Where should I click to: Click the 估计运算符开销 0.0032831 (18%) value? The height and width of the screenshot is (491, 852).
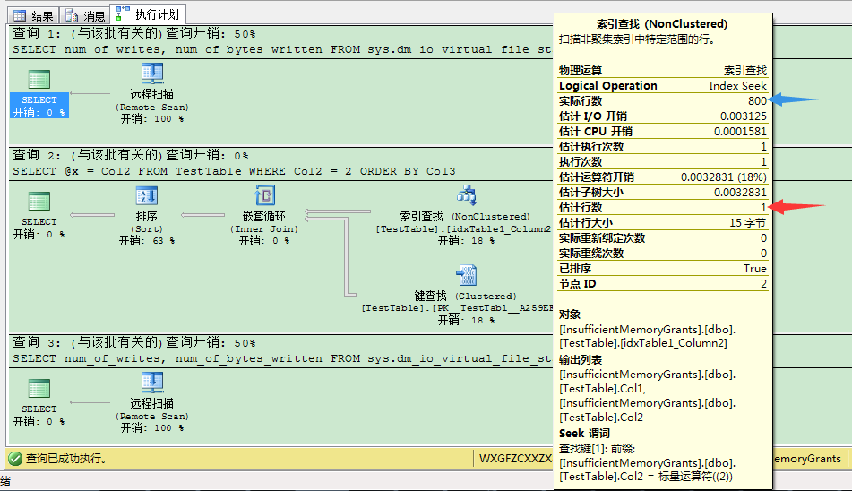723,177
